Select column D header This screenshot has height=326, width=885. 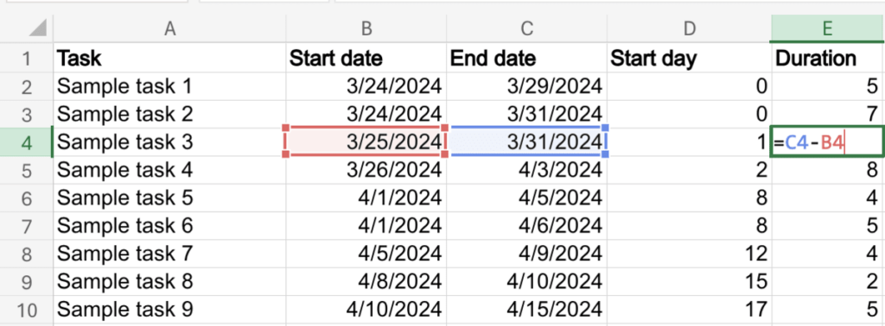[689, 28]
